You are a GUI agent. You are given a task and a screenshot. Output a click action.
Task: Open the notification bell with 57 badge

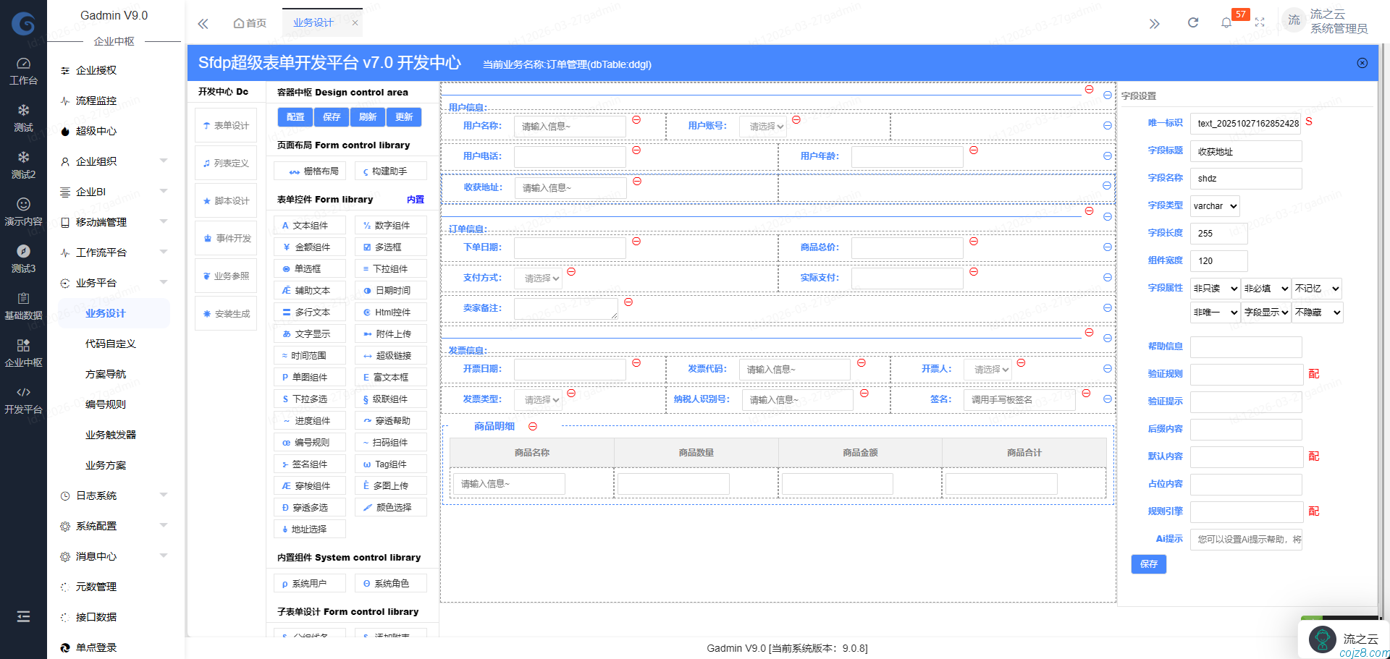tap(1226, 22)
